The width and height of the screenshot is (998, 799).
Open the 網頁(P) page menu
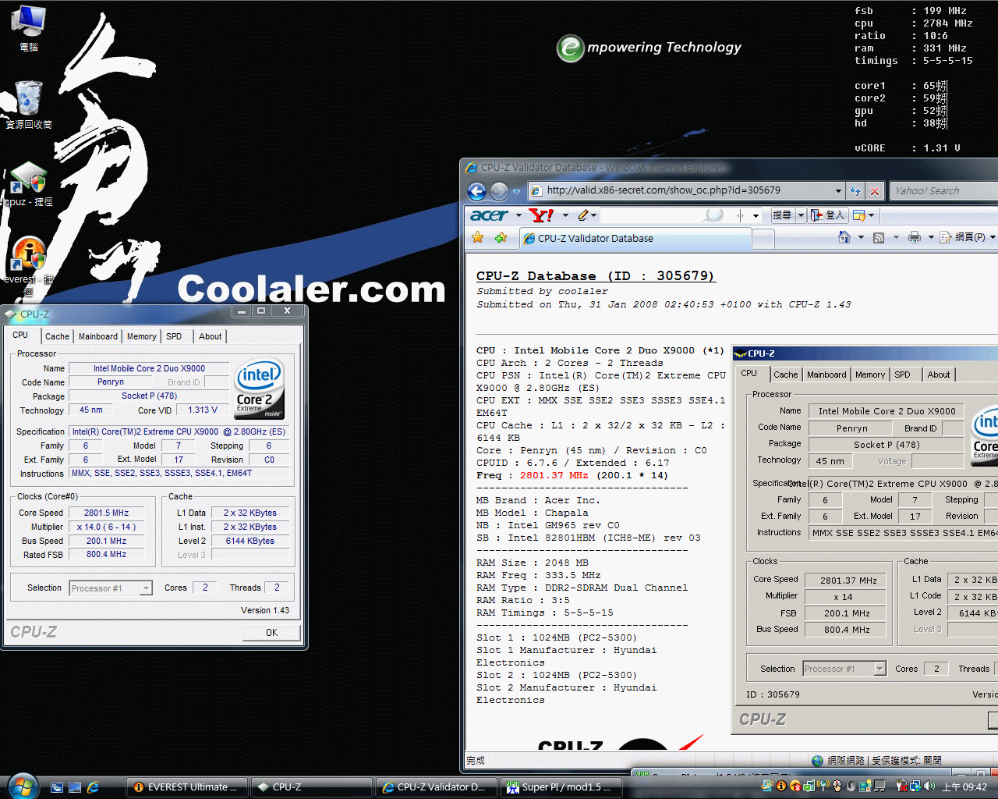click(x=969, y=237)
